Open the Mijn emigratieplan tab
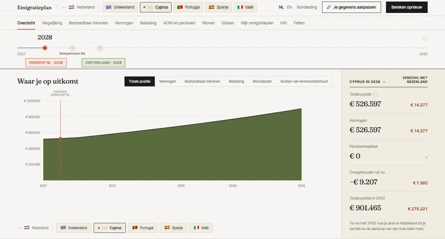The image size is (445, 239). (x=257, y=23)
